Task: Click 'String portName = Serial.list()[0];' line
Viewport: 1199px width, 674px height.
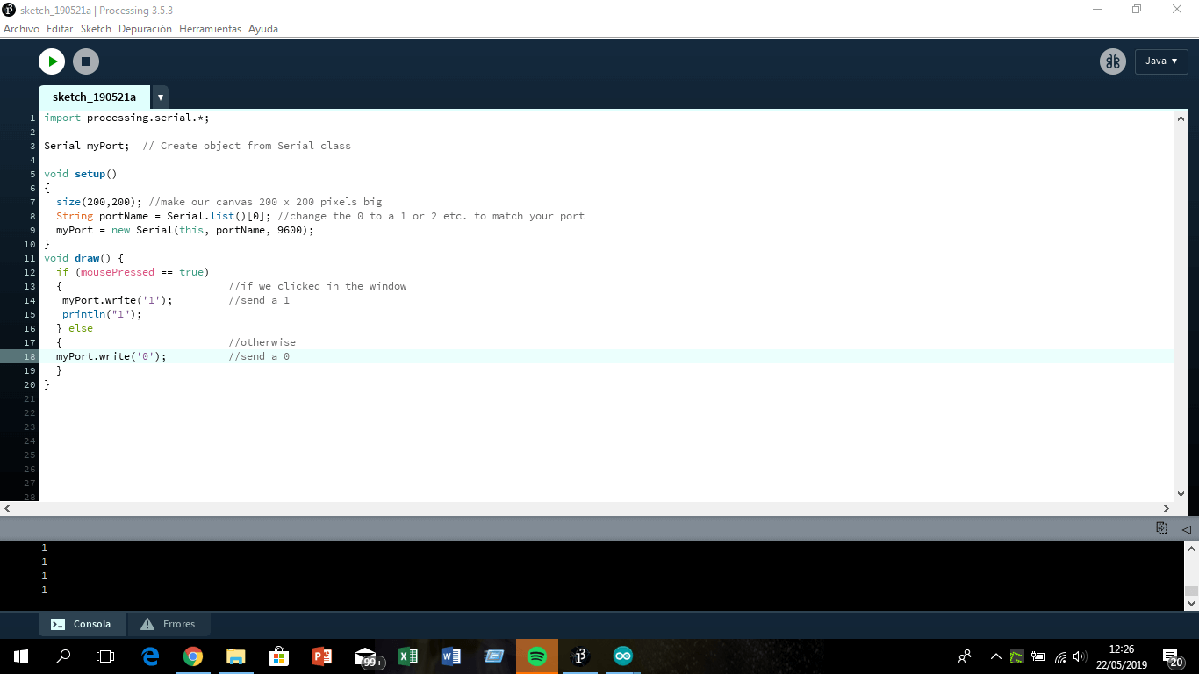Action: click(163, 216)
